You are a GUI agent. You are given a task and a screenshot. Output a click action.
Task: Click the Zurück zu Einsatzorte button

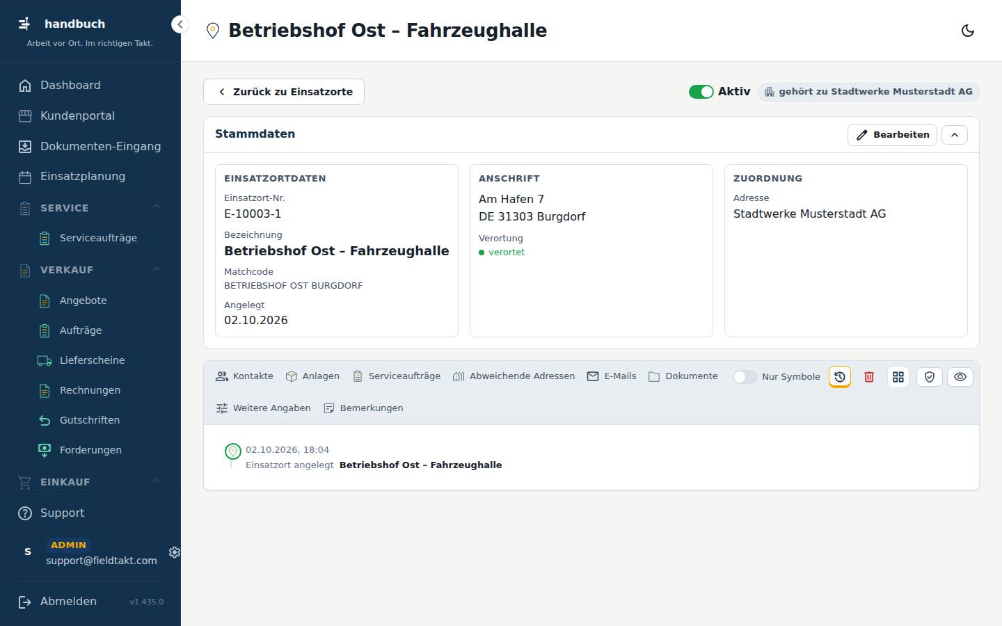point(284,92)
